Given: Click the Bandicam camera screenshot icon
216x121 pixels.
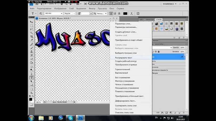Looking at the screenshot, I should pos(69,2).
